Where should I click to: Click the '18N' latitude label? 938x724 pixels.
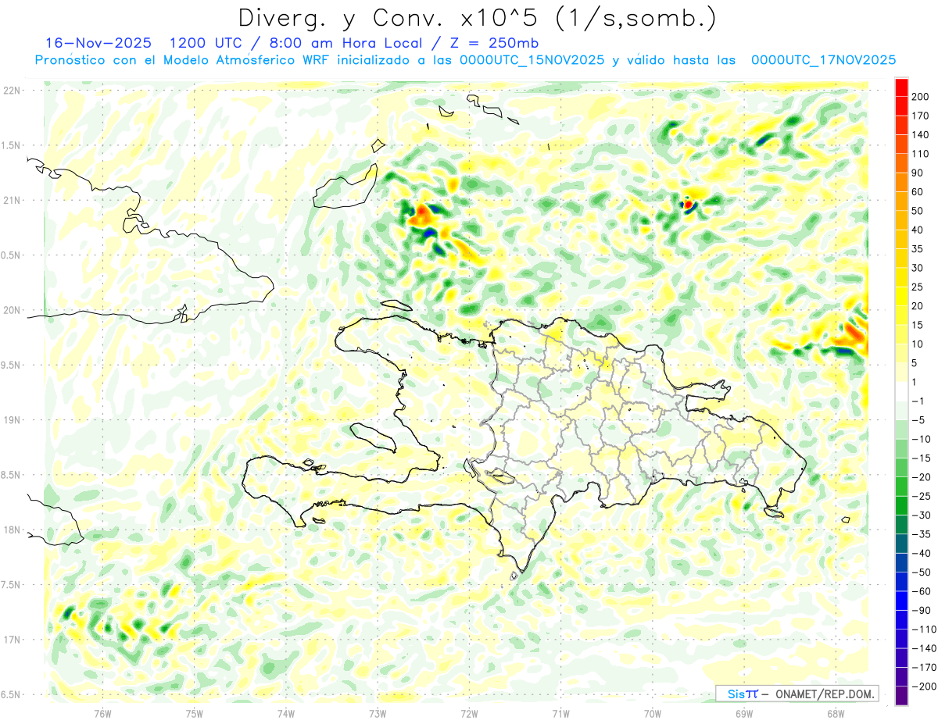[x=12, y=530]
